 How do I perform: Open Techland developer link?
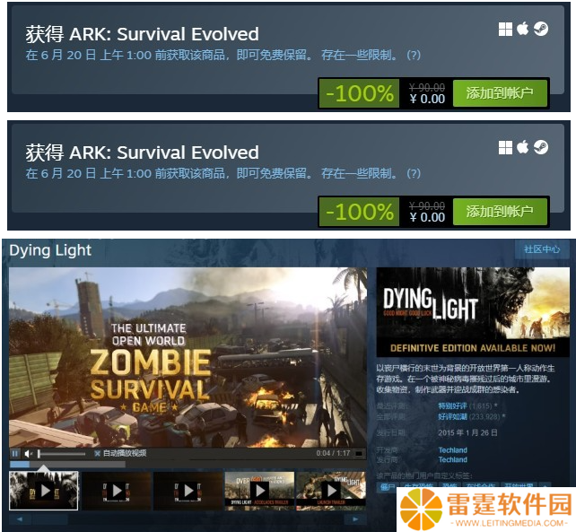coord(452,450)
